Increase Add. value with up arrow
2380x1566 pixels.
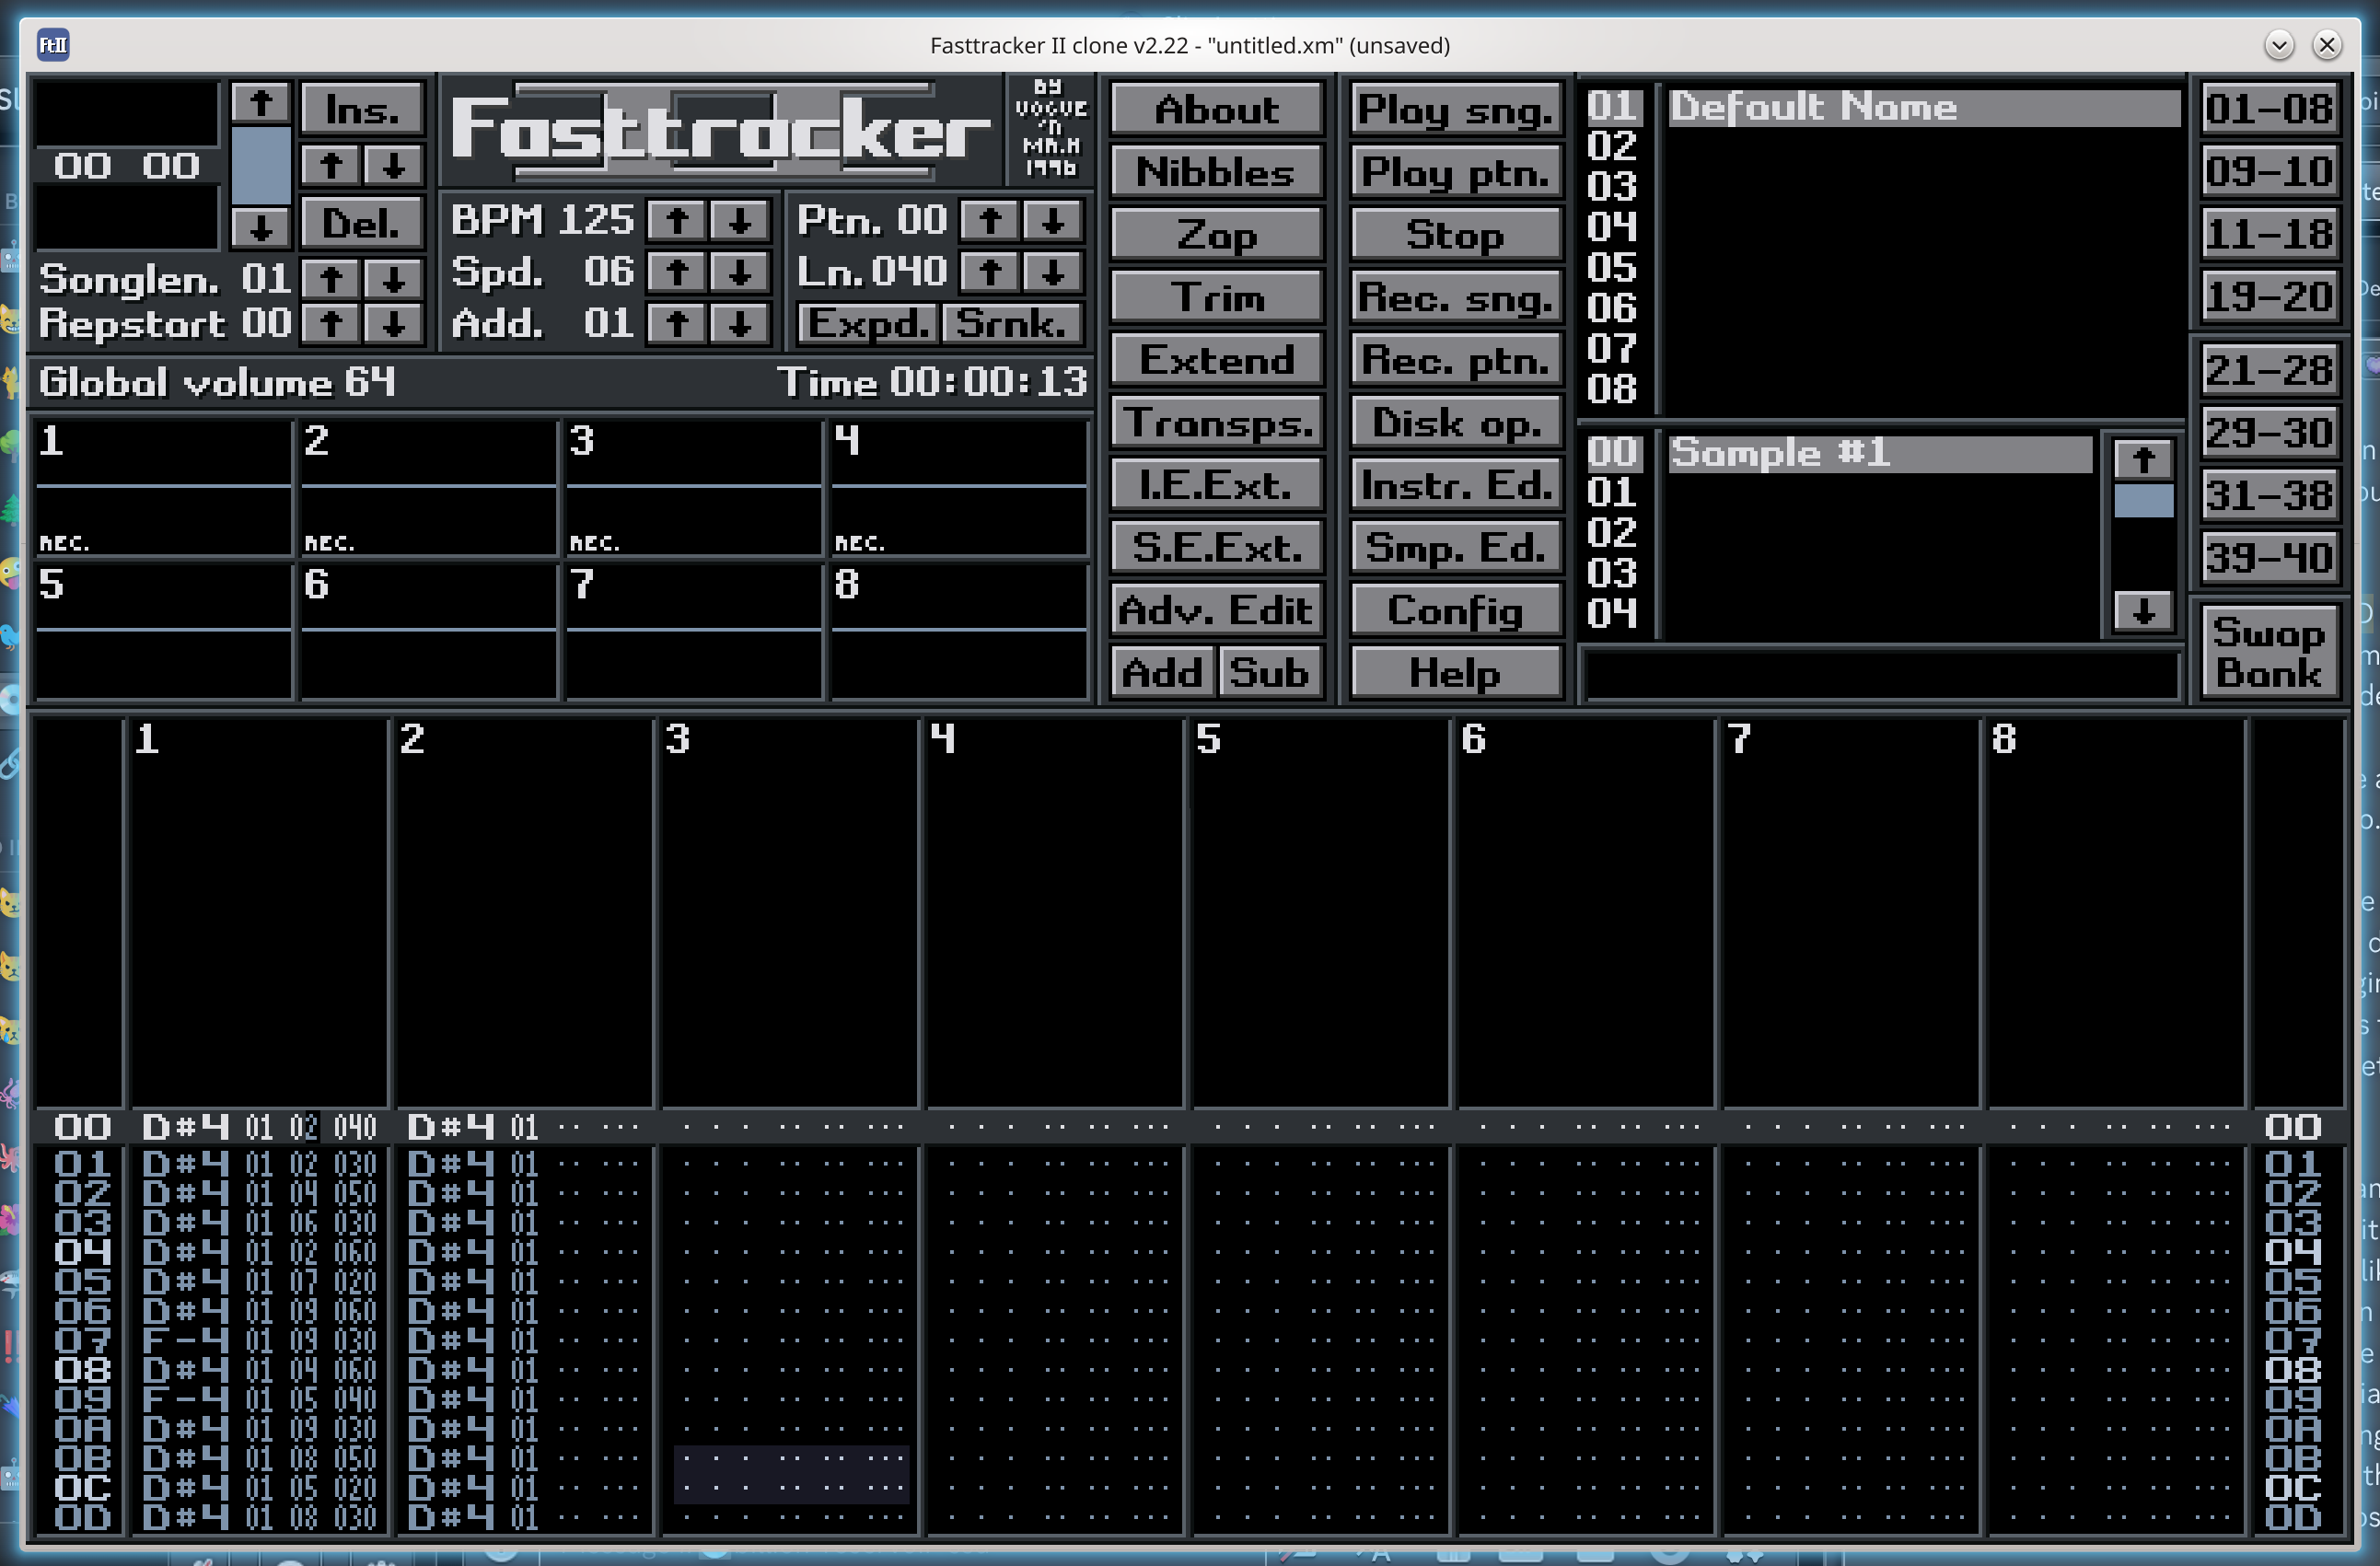pos(677,324)
